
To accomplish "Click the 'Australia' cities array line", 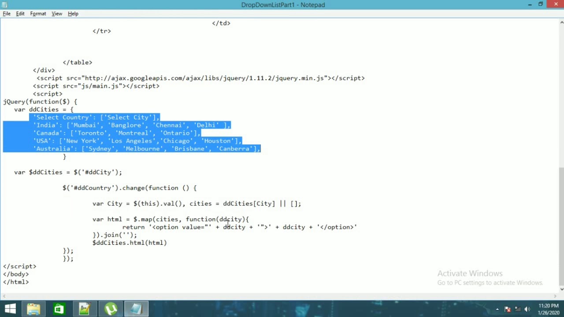I will tap(147, 149).
